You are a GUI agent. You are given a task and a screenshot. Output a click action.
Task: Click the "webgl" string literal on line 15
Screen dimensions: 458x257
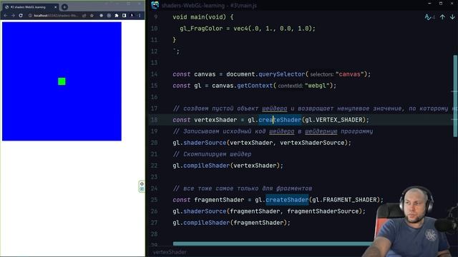(317, 86)
